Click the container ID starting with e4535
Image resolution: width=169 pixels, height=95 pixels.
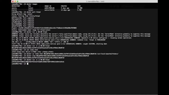click(x=38, y=62)
